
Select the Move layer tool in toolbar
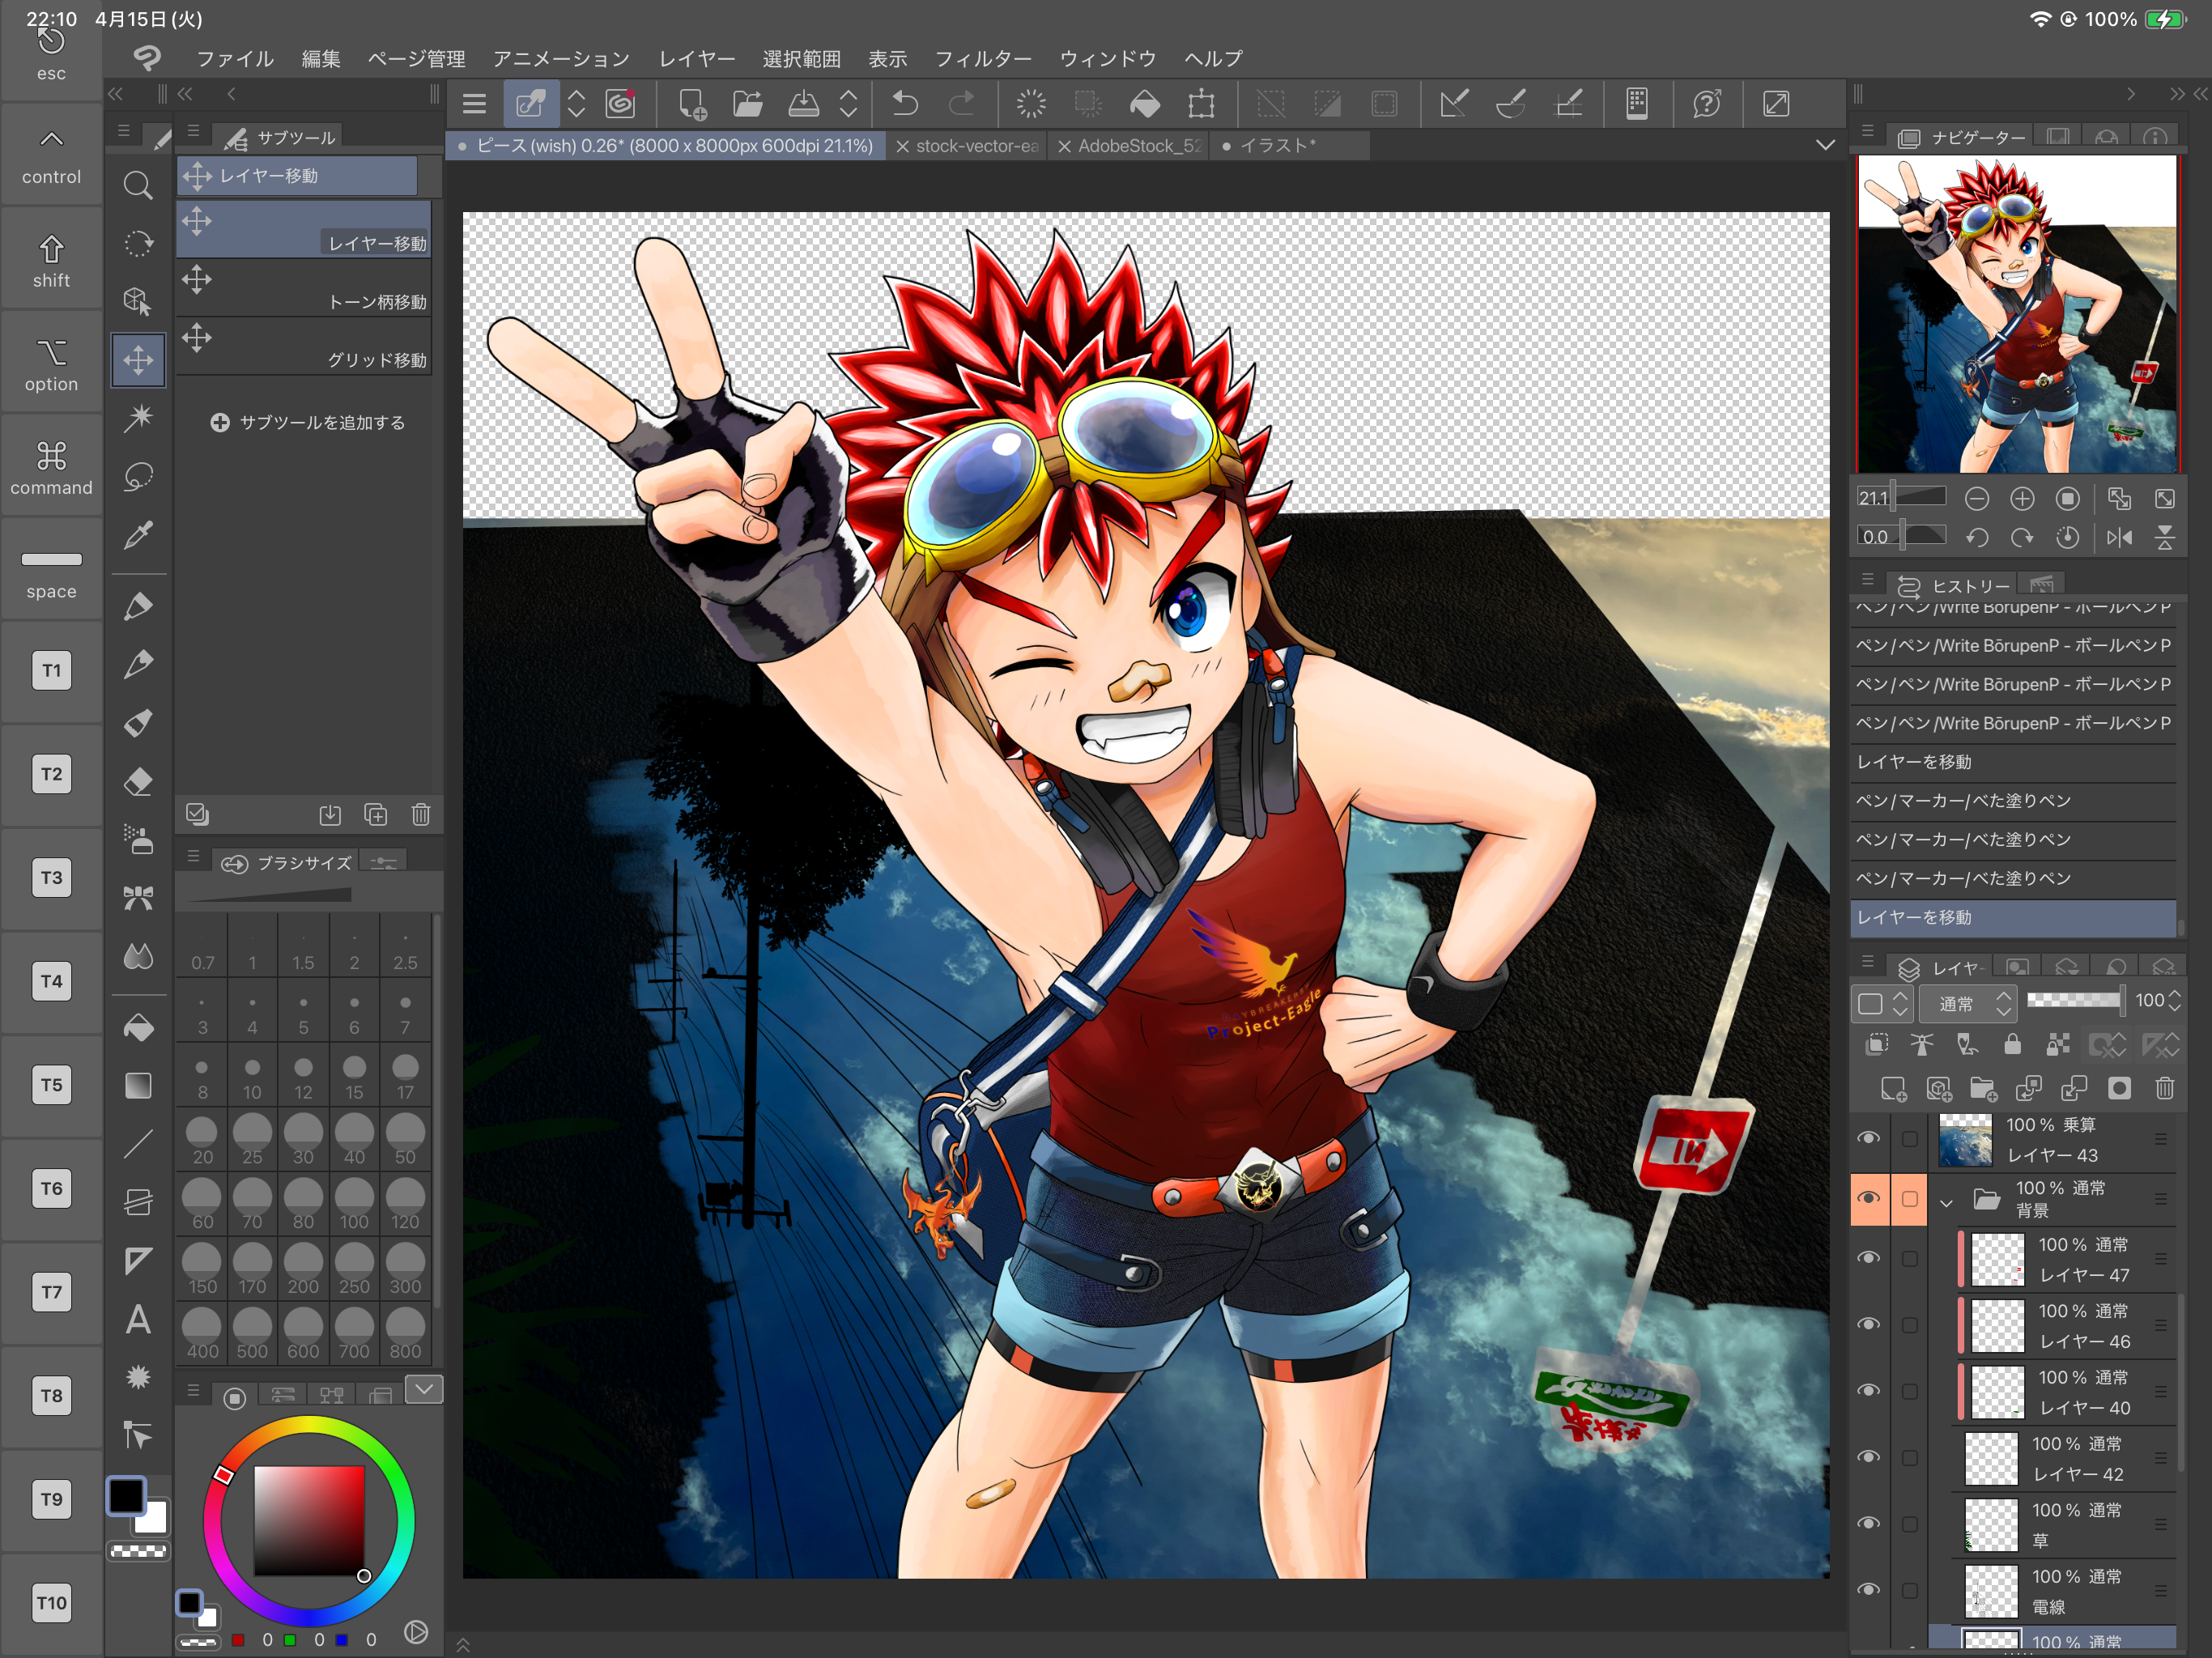138,360
